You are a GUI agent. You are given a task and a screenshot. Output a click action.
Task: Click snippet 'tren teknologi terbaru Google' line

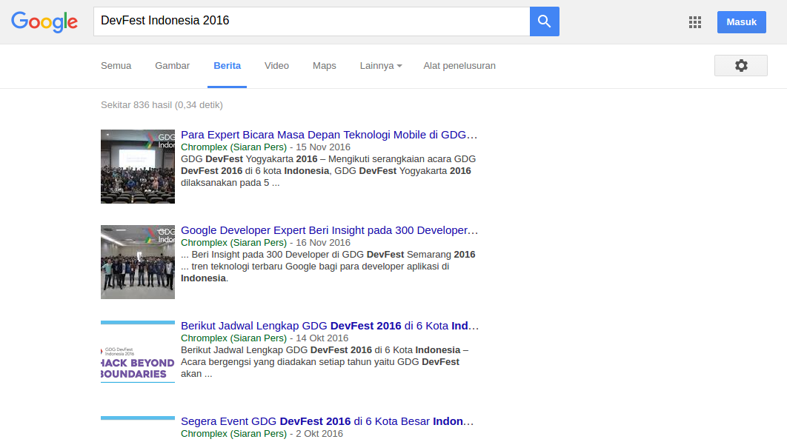(x=315, y=267)
